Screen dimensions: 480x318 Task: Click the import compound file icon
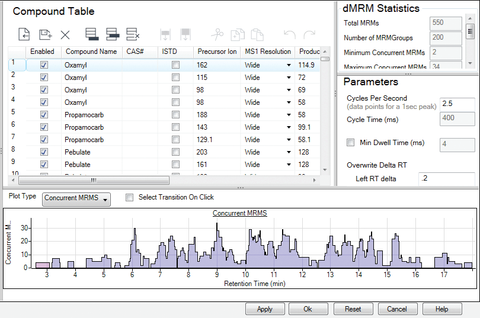click(x=24, y=34)
